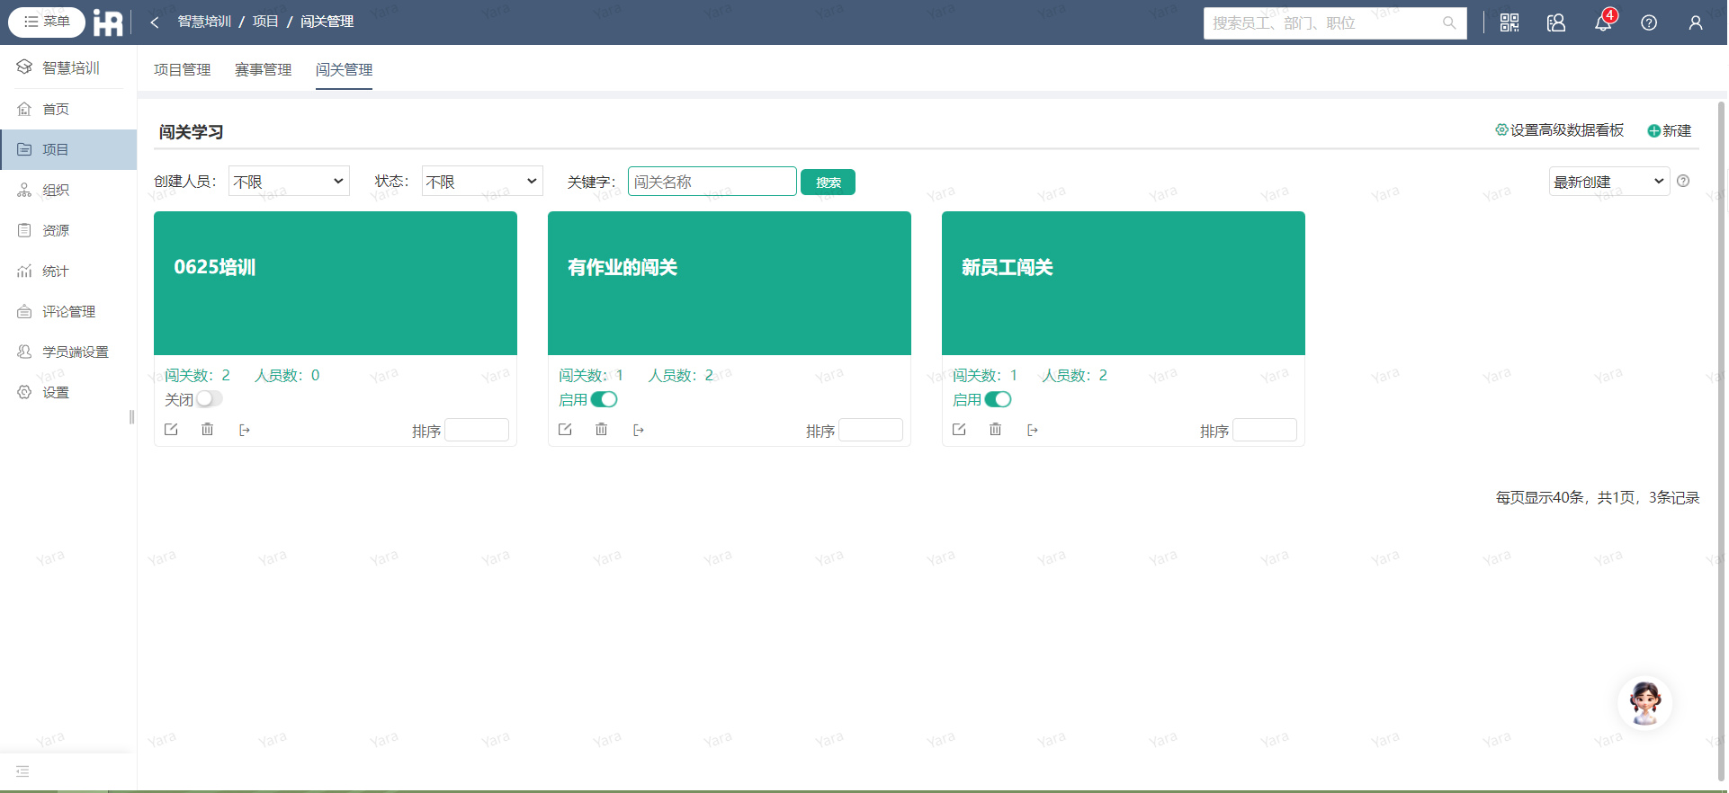Image resolution: width=1729 pixels, height=793 pixels.
Task: Open the notification bell with badge
Action: coord(1603,22)
